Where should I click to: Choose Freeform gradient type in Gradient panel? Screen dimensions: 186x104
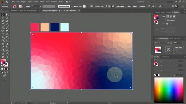coord(174,16)
